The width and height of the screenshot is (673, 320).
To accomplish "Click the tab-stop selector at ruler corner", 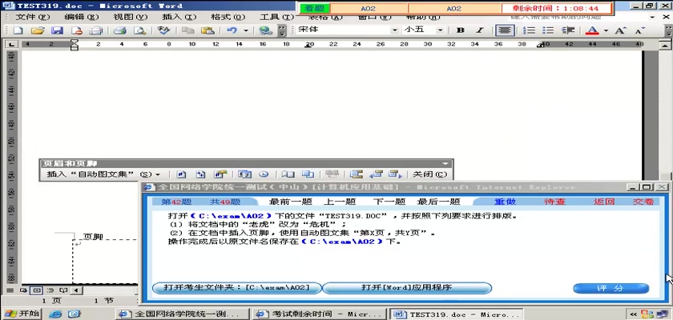I will click(x=10, y=44).
